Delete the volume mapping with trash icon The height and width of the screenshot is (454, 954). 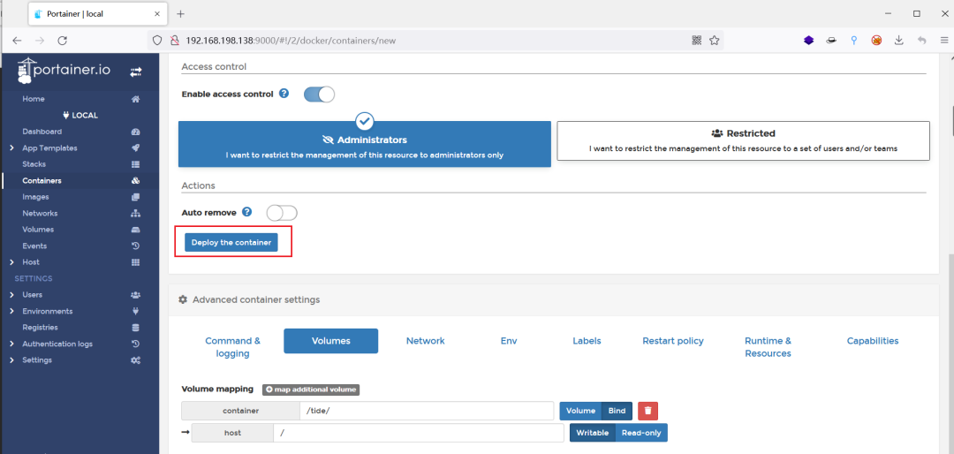tap(648, 411)
